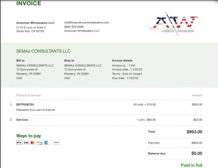Click Santa Ana, CA 92705 text
The width and height of the screenshot is (218, 168).
30,31
